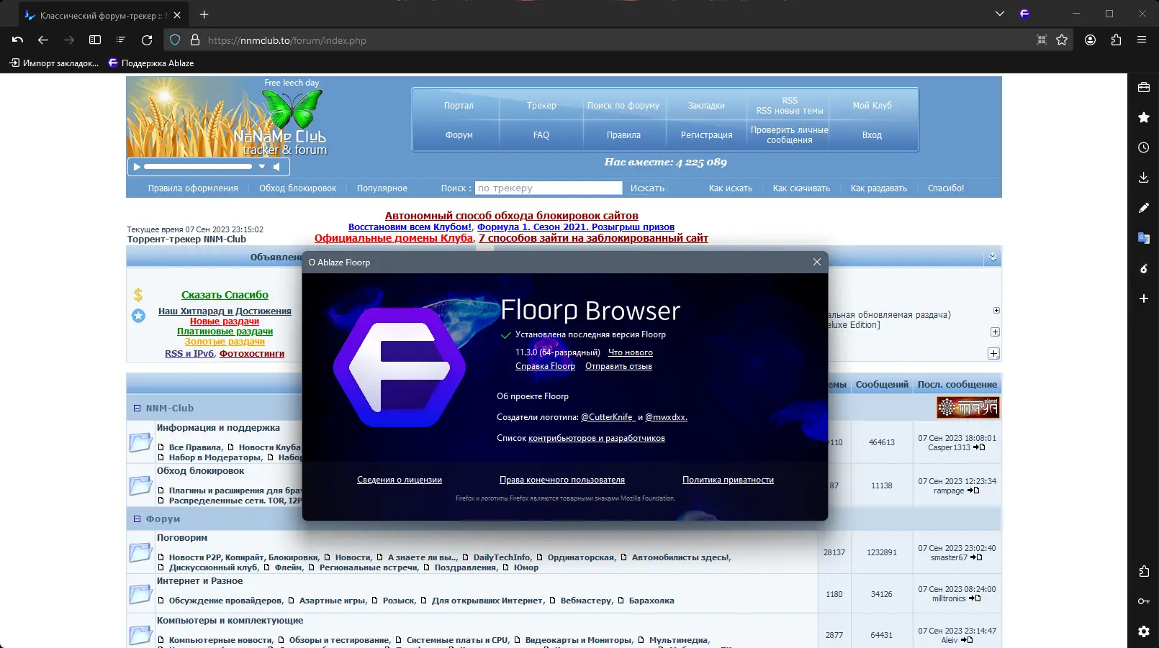Reload the current page

coord(147,40)
